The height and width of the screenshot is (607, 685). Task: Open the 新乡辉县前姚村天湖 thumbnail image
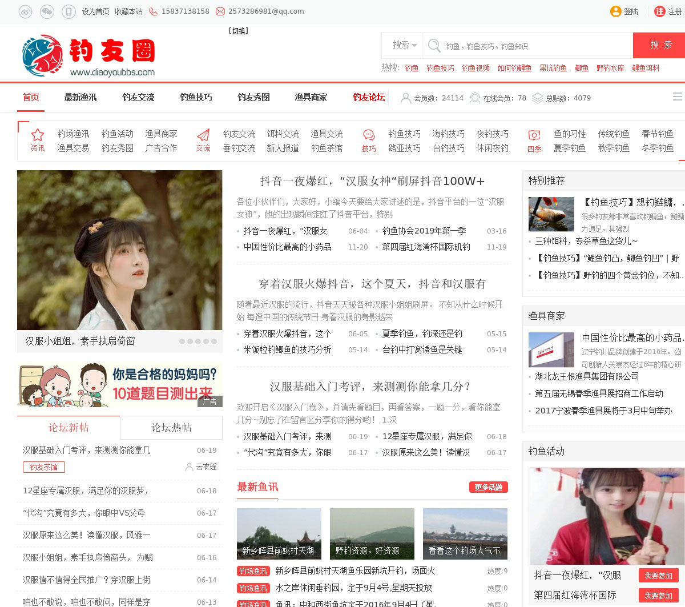[x=279, y=534]
